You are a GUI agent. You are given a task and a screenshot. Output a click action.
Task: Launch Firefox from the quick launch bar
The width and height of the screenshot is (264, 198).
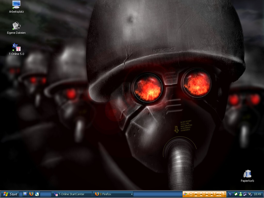point(31,194)
